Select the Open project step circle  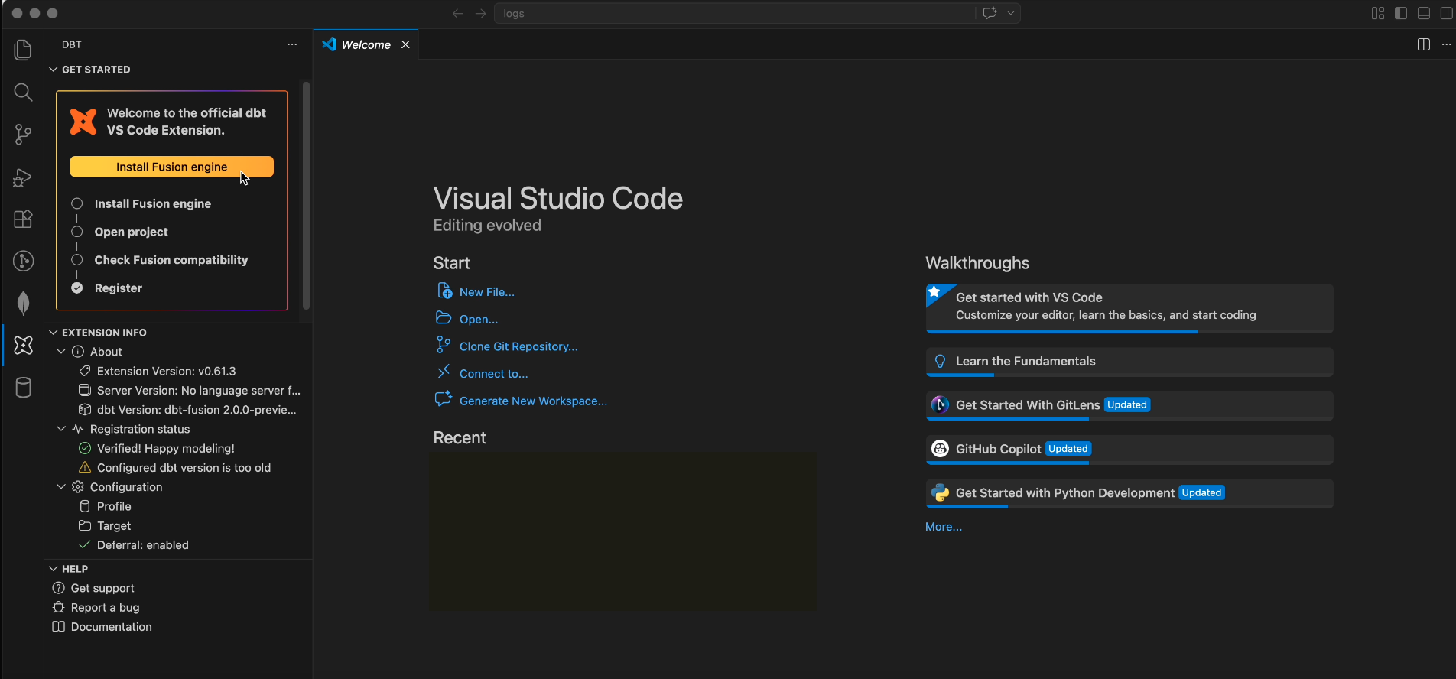point(76,232)
